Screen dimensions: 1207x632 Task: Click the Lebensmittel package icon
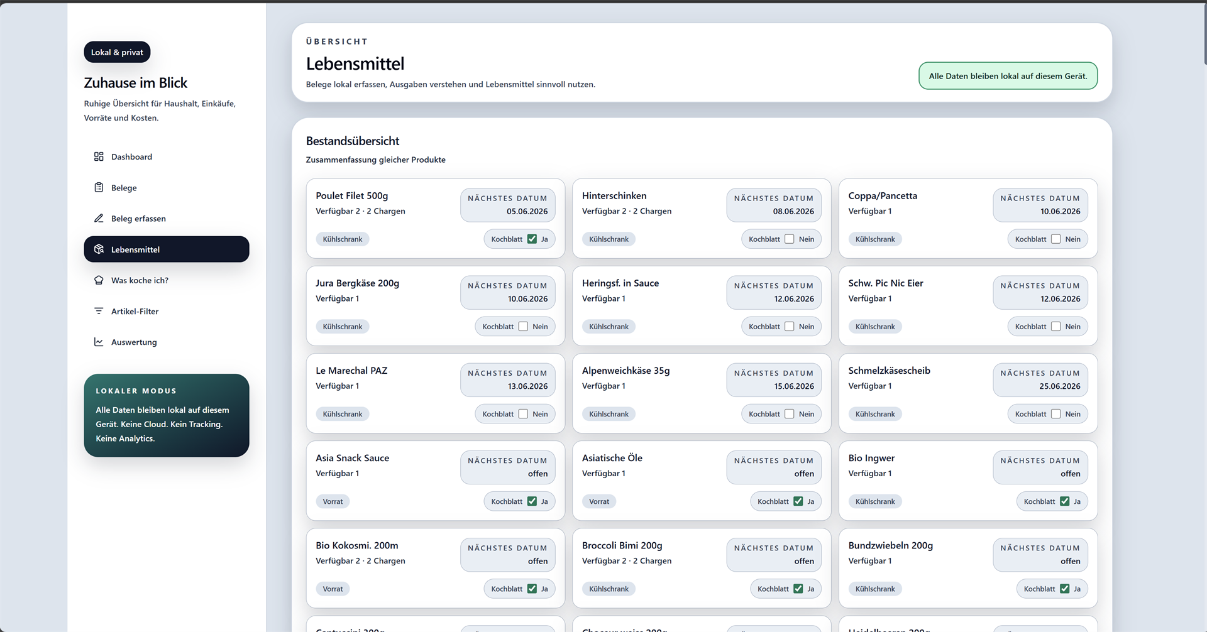click(x=99, y=249)
